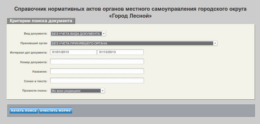
Task: Open the 'Провести поиск' dropdown
Action: tap(78, 91)
